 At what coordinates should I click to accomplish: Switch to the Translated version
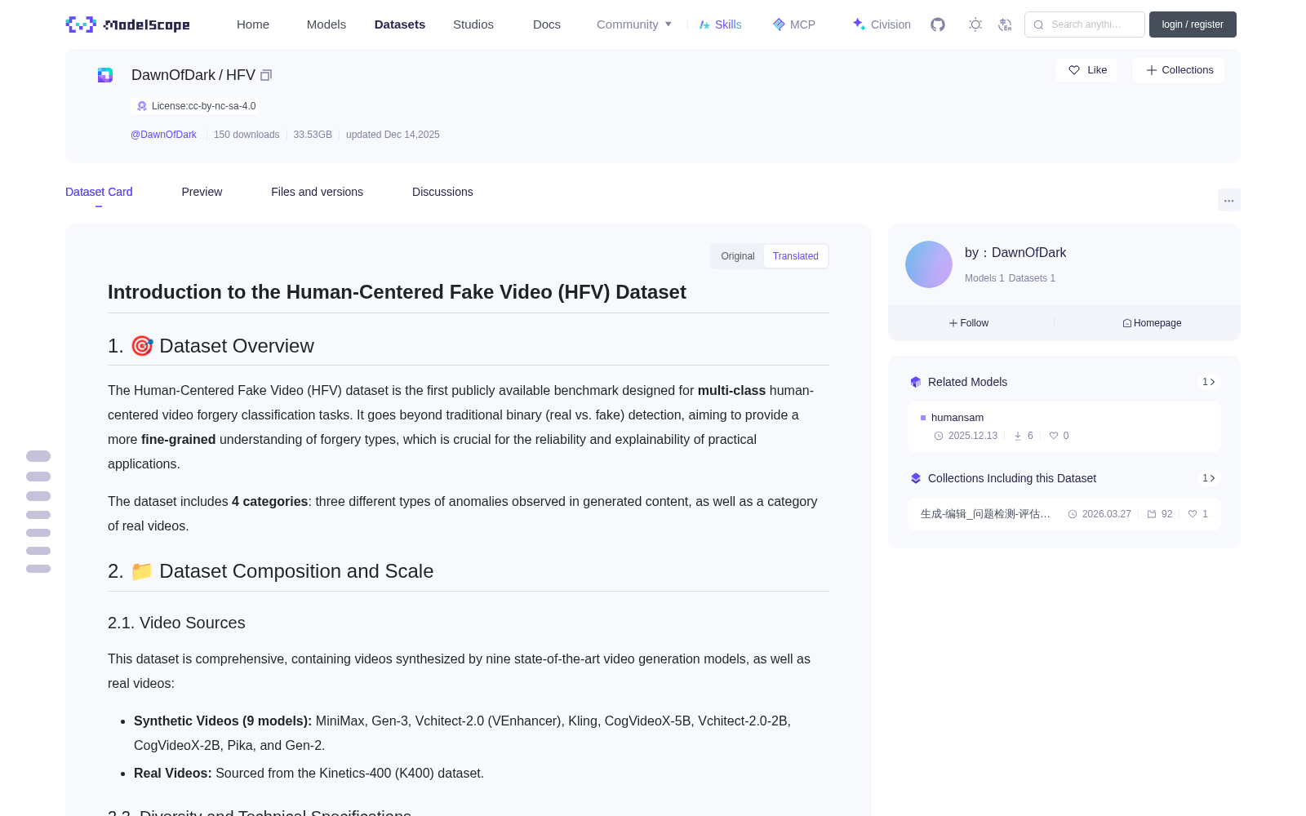click(x=796, y=256)
